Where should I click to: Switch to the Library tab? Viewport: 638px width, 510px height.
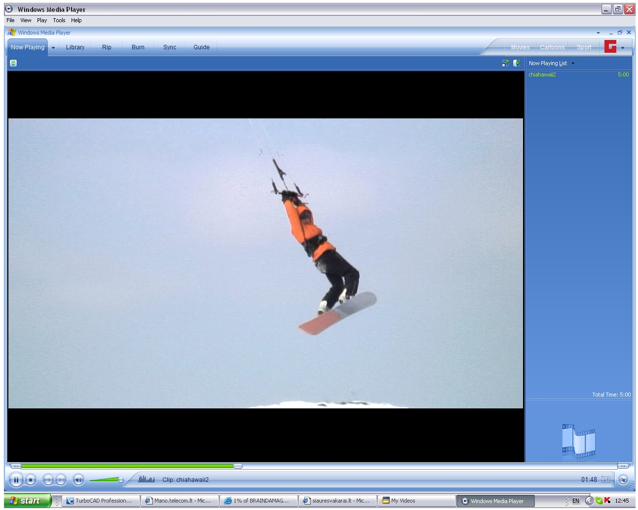(x=75, y=47)
